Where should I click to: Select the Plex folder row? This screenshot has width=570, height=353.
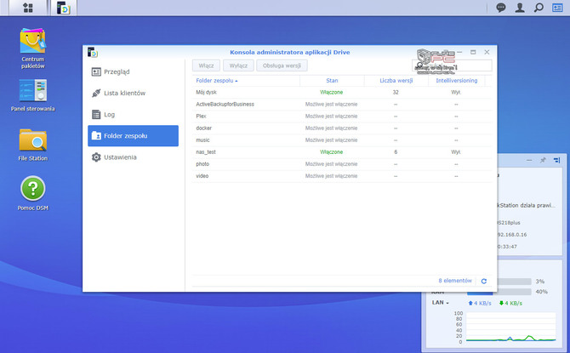[342, 117]
